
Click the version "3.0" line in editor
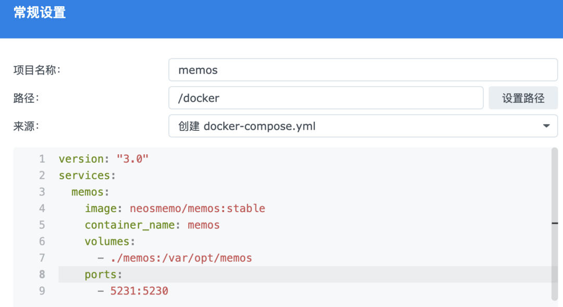click(x=104, y=159)
